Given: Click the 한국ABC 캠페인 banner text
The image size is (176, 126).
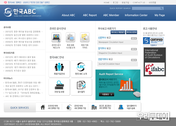Looking at the screenshot, I should tap(29, 3).
